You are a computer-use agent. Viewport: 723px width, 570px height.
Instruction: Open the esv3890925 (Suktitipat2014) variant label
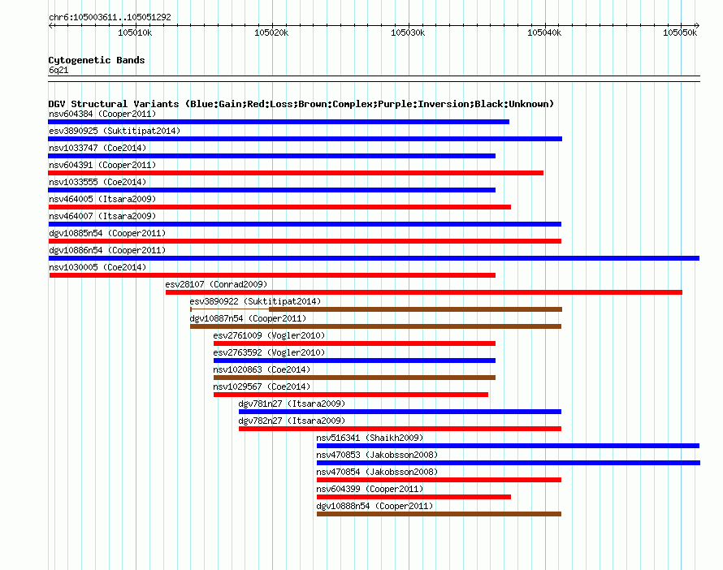(x=115, y=131)
